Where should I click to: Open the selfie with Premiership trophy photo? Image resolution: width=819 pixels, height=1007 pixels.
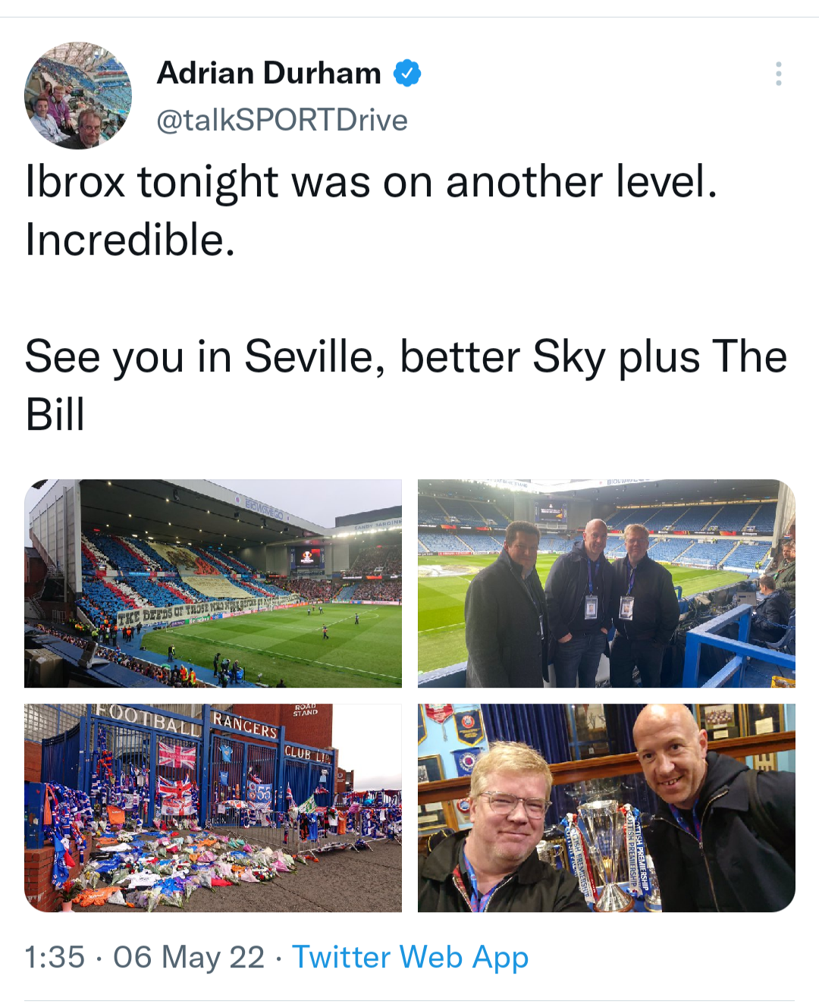607,808
